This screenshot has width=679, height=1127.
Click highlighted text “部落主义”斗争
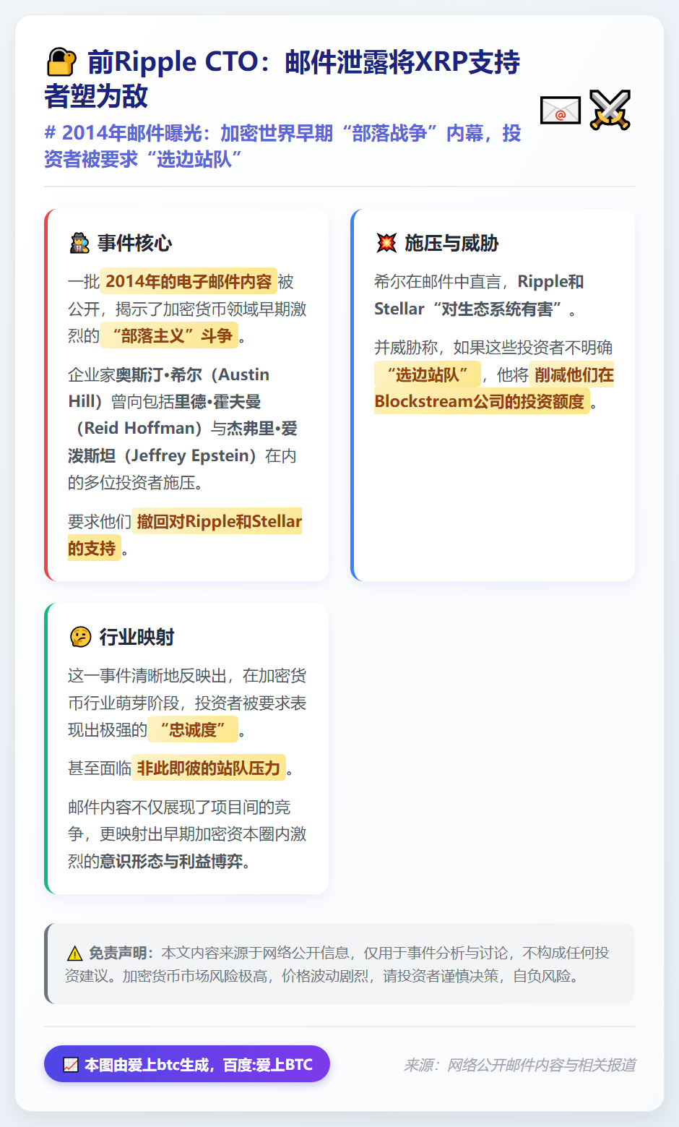169,335
